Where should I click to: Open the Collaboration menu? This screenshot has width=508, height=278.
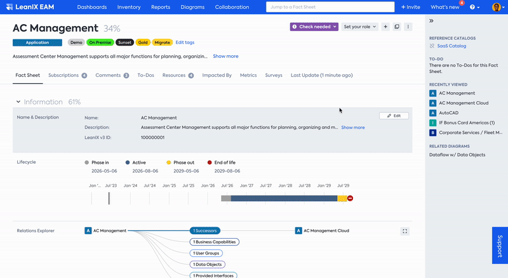point(232,7)
